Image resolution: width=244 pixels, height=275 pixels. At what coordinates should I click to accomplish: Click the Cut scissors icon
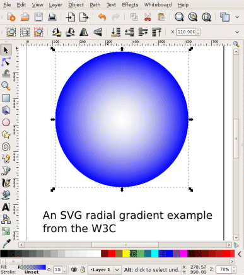[x=148, y=17]
